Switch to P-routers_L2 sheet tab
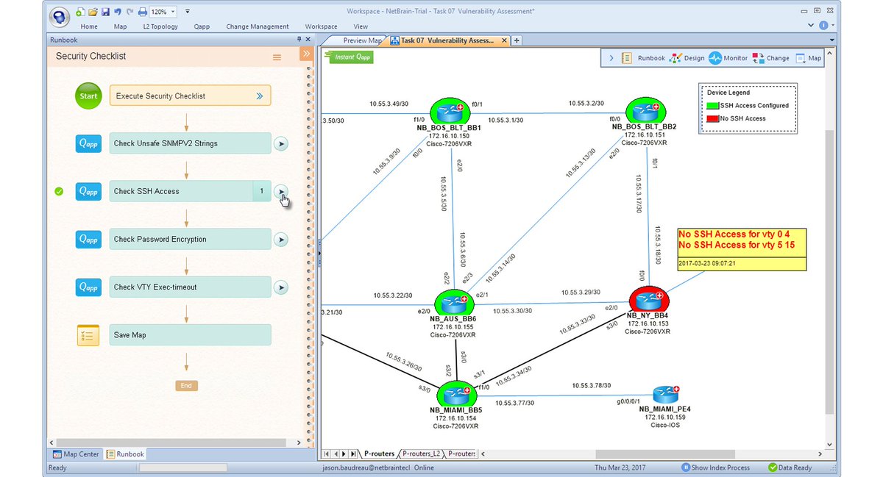Screen dimensions: 883x477 click(421, 453)
